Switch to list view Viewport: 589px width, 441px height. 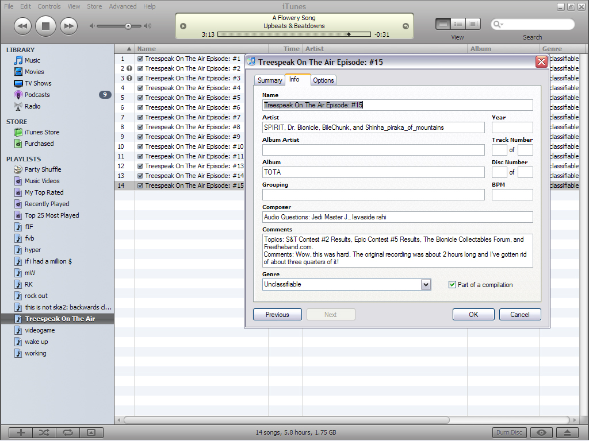point(443,24)
